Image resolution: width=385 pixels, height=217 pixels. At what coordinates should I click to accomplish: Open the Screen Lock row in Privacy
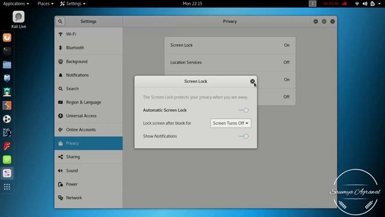[230, 45]
